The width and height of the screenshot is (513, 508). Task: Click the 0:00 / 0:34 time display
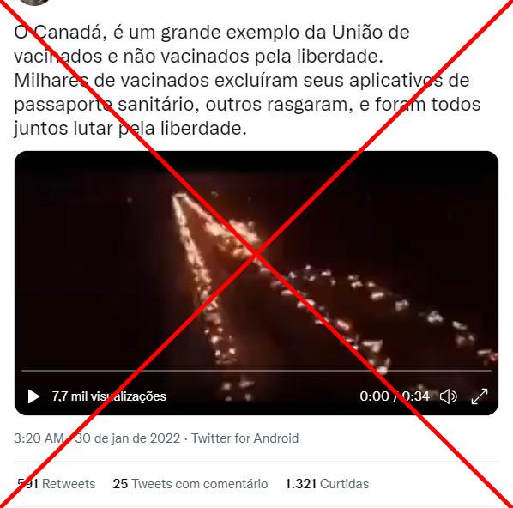395,396
